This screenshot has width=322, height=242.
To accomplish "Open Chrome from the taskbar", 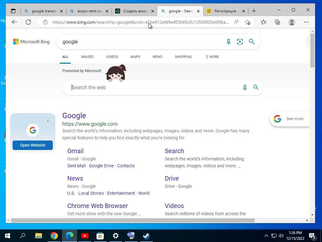I will coord(54,236).
